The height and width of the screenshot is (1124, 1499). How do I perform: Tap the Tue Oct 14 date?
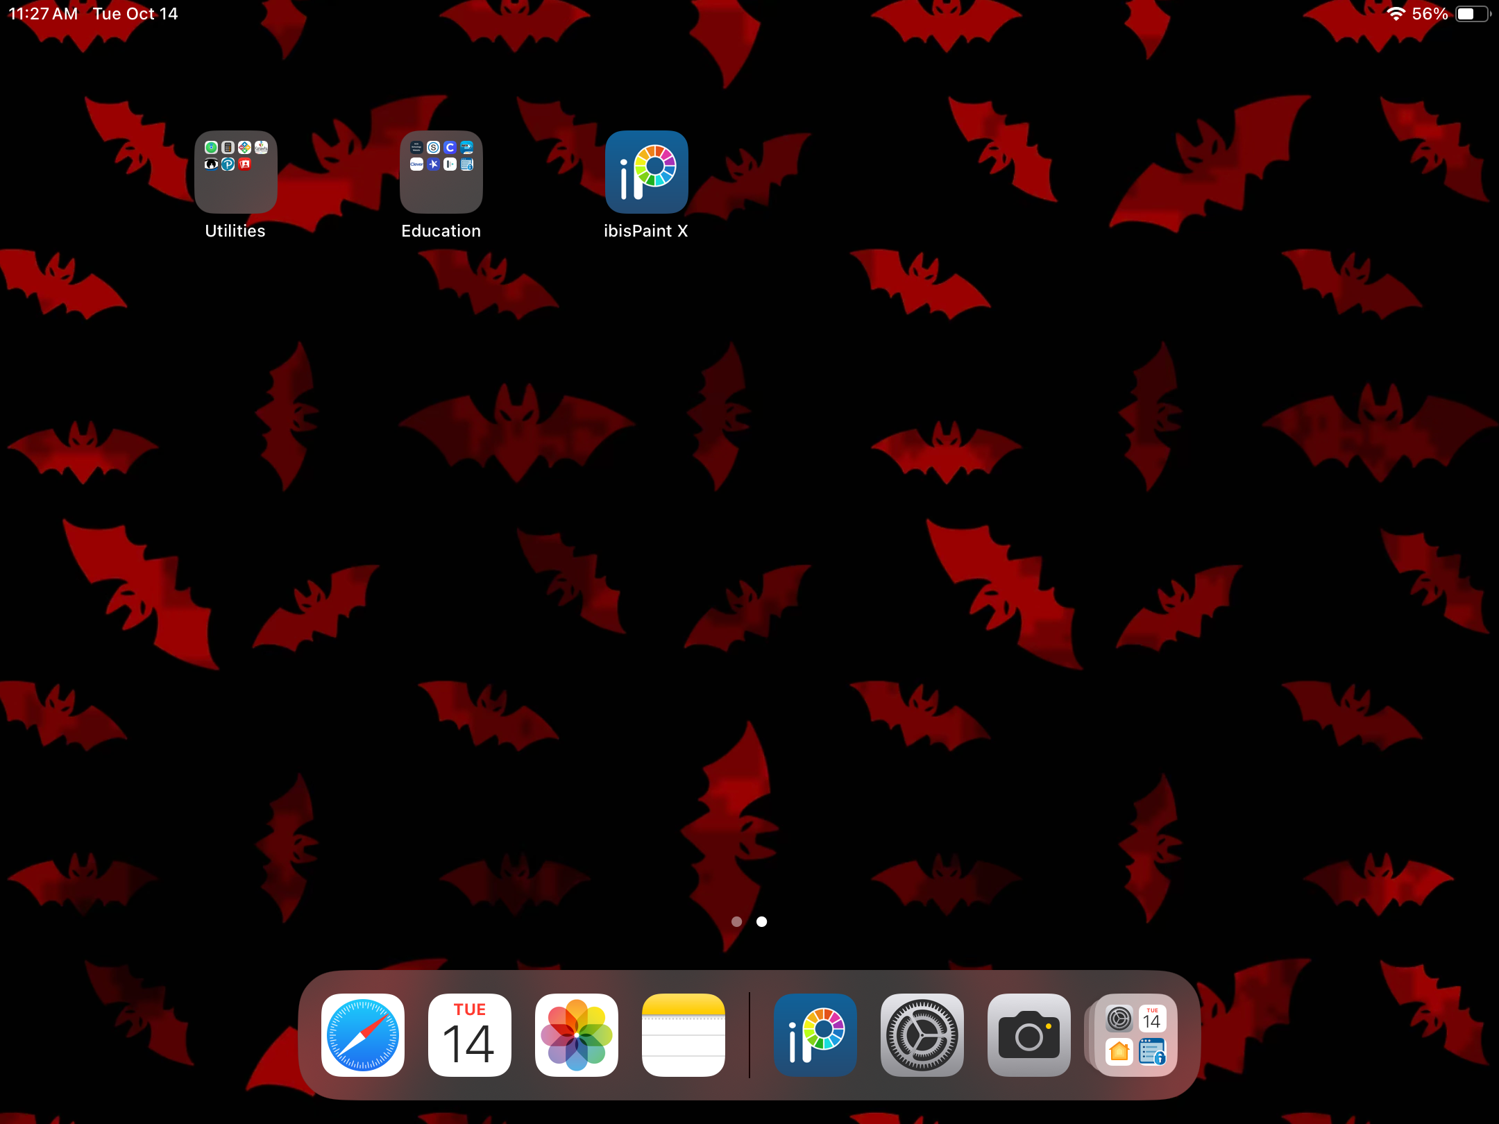(x=135, y=14)
